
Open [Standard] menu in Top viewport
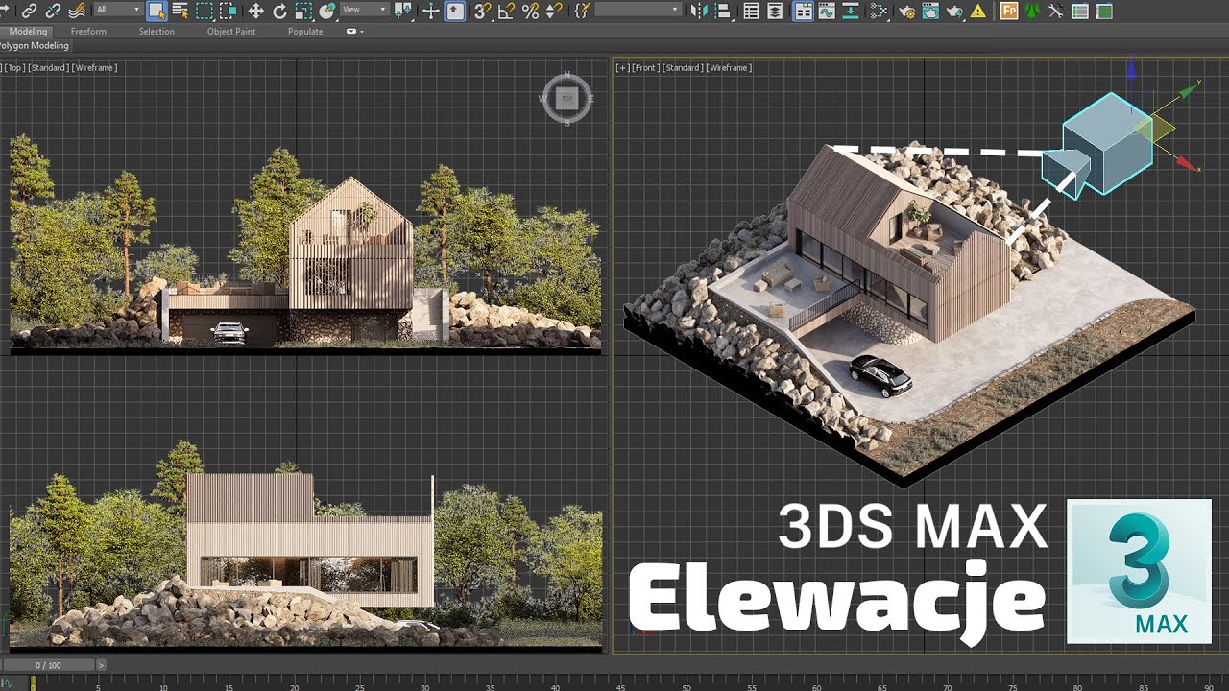48,68
